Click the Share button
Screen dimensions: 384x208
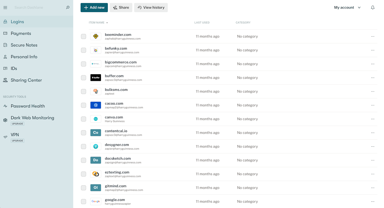click(x=121, y=7)
